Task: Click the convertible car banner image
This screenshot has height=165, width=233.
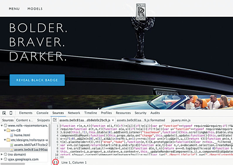Action: (x=117, y=102)
